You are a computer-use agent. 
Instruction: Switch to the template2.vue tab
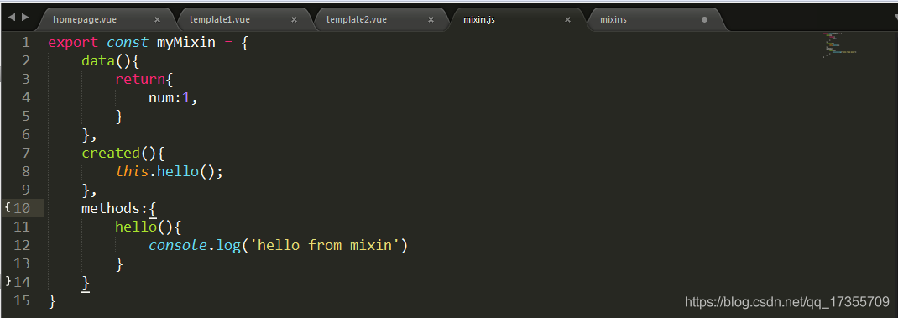[x=356, y=19]
